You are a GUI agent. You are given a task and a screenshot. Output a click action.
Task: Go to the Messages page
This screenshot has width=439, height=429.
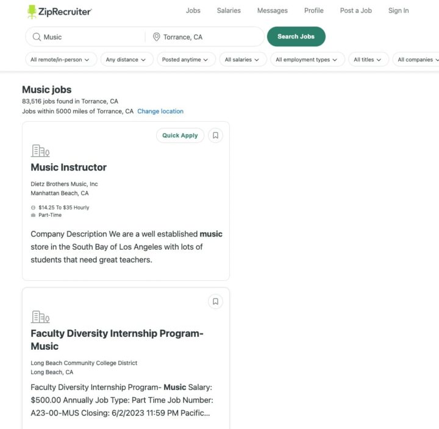(x=272, y=10)
